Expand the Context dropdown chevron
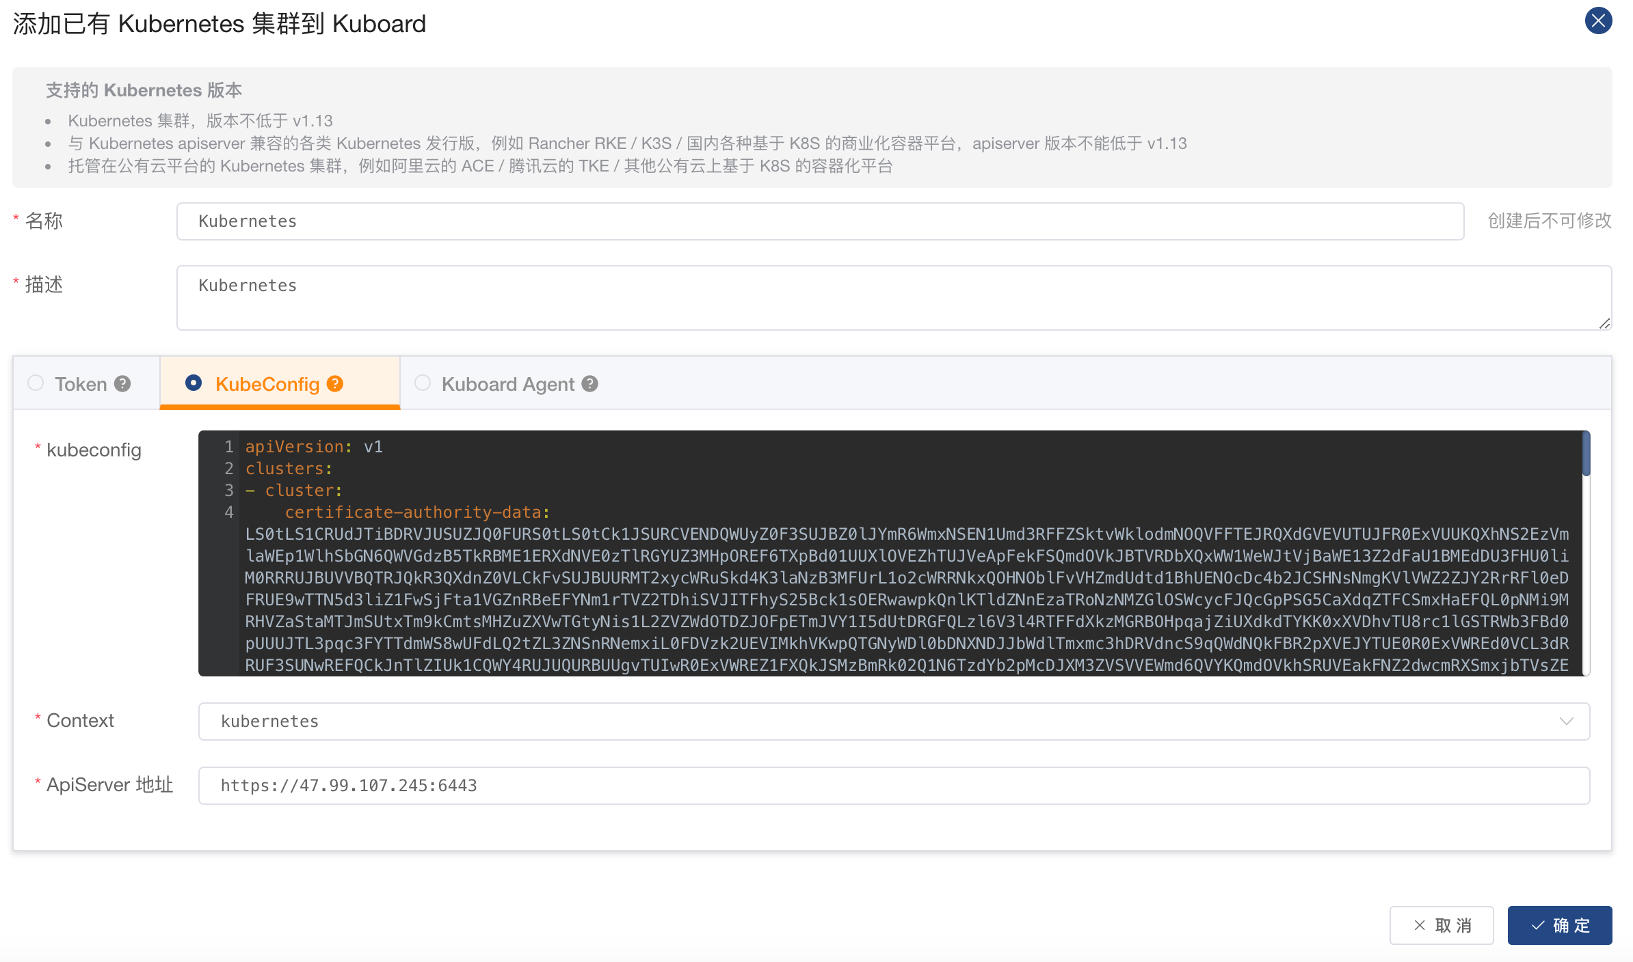Screen dimensions: 1633x962 (x=1566, y=721)
